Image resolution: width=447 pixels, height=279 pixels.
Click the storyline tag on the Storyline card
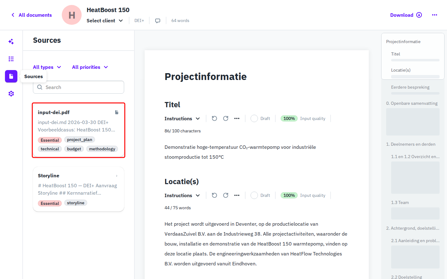[x=76, y=203]
